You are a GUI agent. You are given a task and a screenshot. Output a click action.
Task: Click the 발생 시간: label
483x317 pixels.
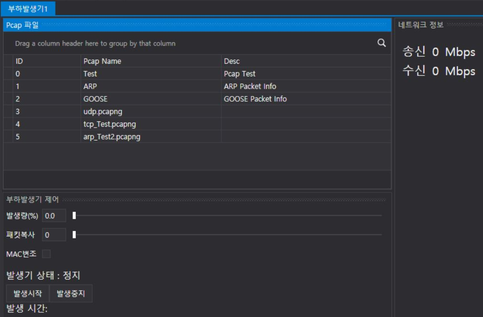click(x=27, y=308)
